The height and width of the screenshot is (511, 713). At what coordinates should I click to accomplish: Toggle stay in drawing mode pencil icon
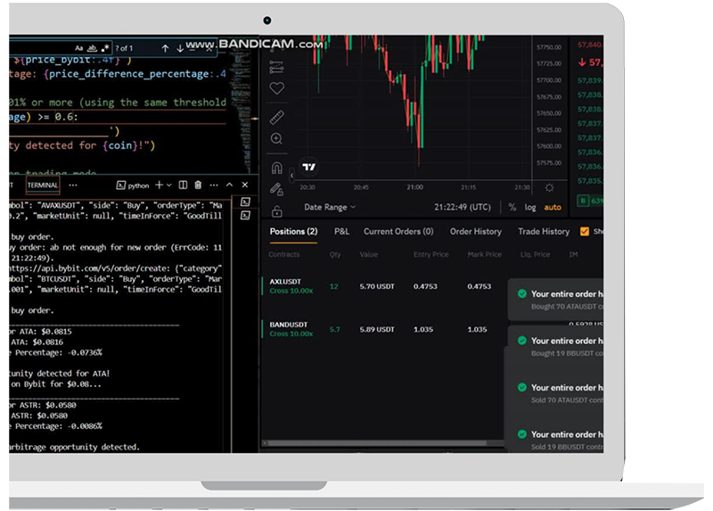(x=276, y=189)
